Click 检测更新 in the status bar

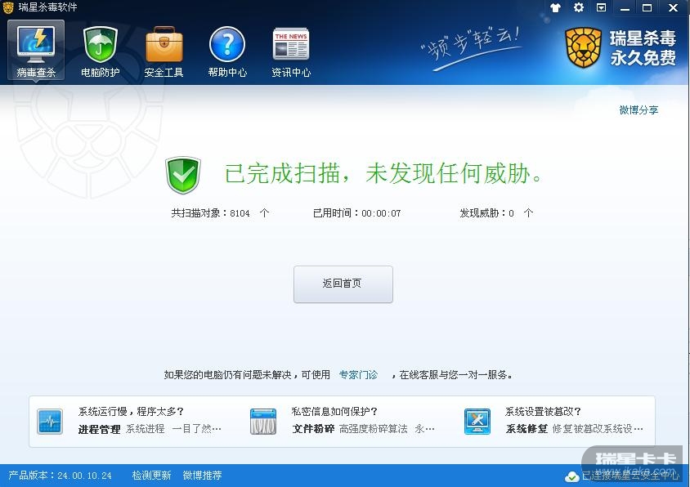pyautogui.click(x=151, y=476)
